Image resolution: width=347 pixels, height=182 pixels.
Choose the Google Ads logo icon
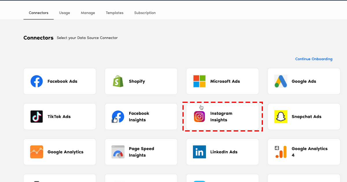click(281, 81)
